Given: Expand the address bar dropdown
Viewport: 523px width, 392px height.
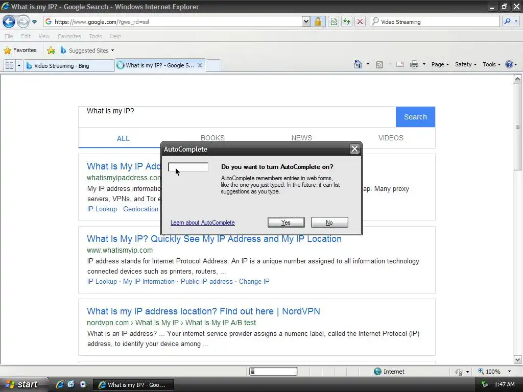Looking at the screenshot, I should point(306,21).
